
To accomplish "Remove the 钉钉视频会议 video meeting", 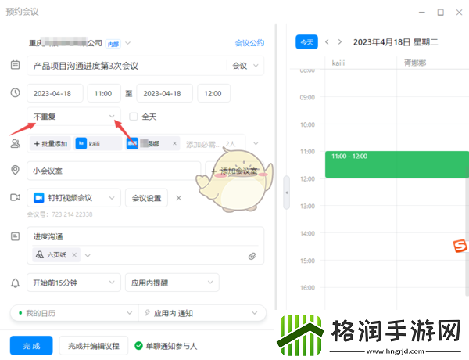I will click(178, 198).
